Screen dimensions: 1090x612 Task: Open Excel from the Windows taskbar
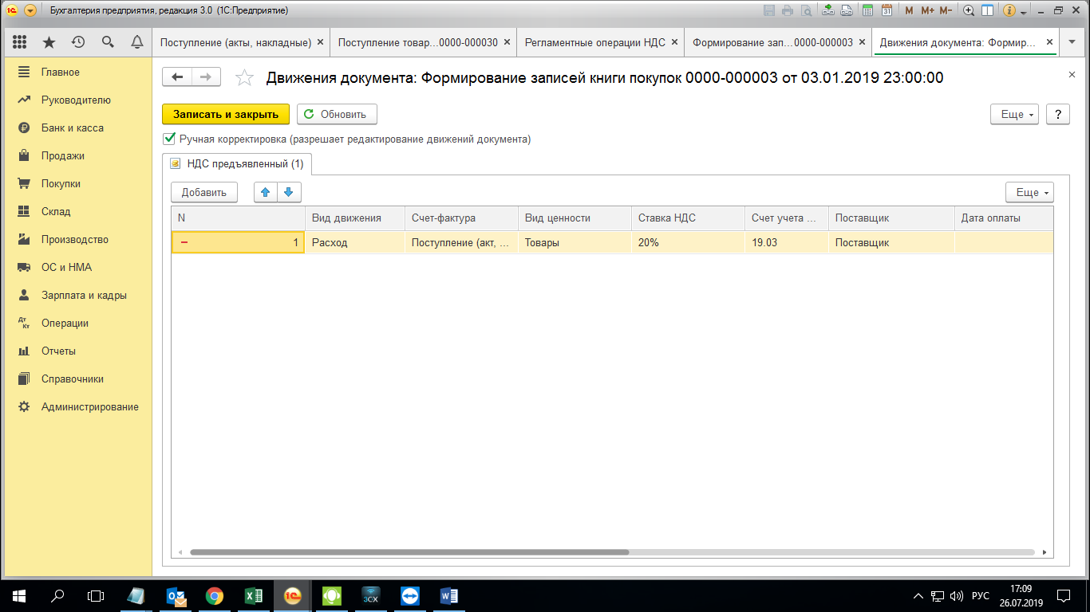pyautogui.click(x=254, y=596)
